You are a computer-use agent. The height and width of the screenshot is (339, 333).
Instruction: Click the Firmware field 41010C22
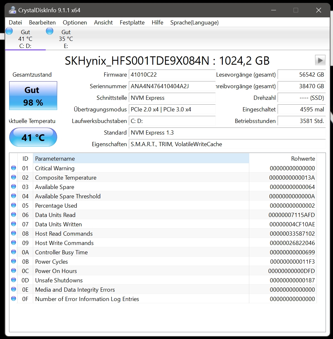pyautogui.click(x=172, y=75)
